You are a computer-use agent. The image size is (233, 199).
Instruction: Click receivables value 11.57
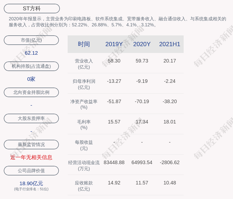pos(142,183)
